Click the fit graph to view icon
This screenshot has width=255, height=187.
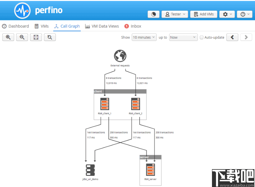tap(35, 37)
